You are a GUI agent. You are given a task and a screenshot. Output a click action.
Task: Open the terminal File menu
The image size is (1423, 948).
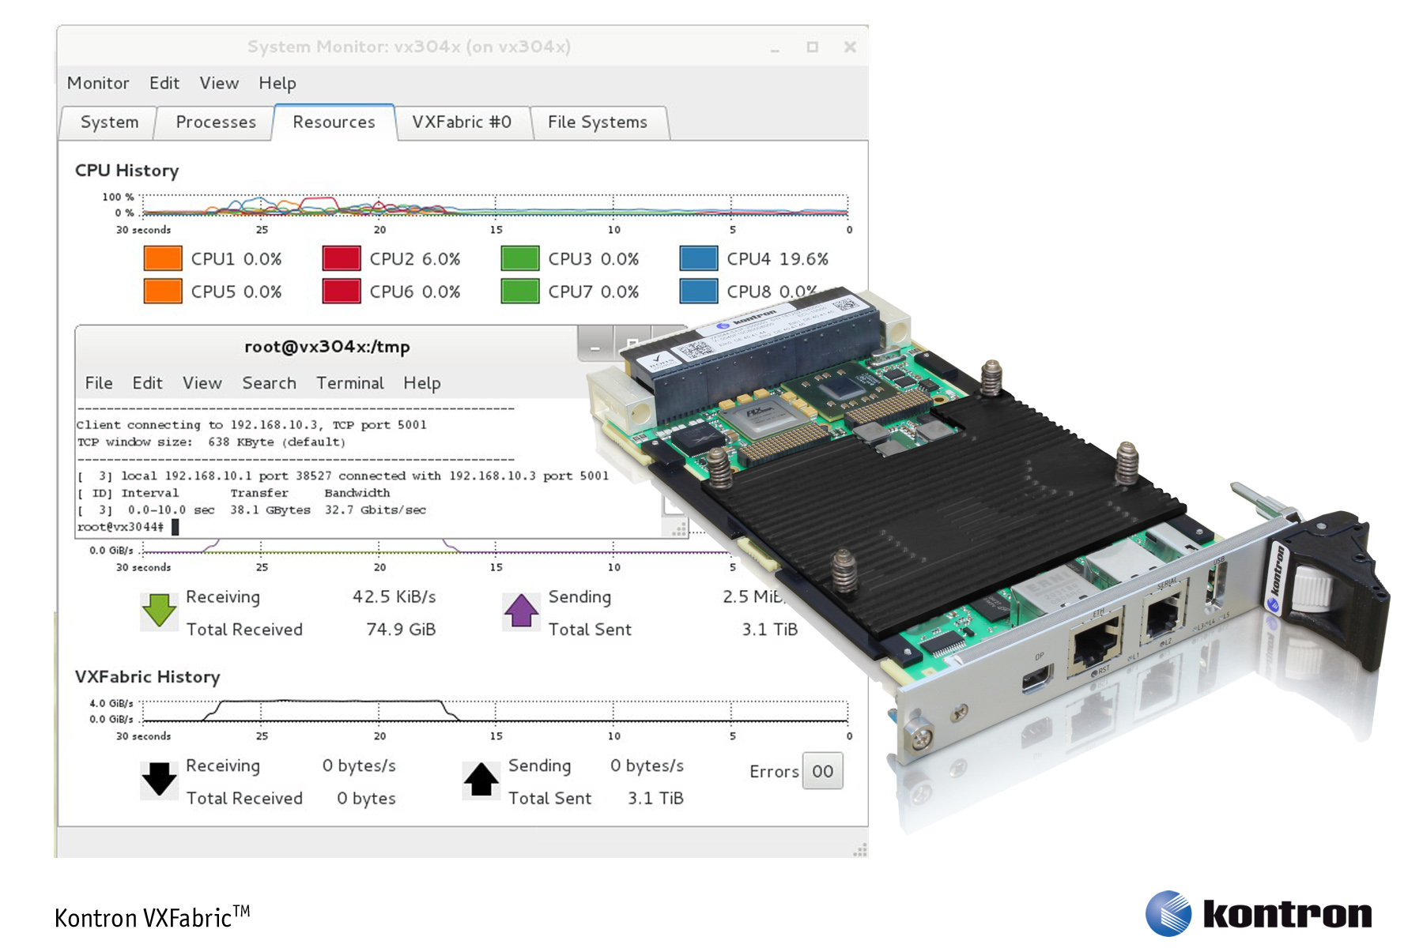(99, 383)
